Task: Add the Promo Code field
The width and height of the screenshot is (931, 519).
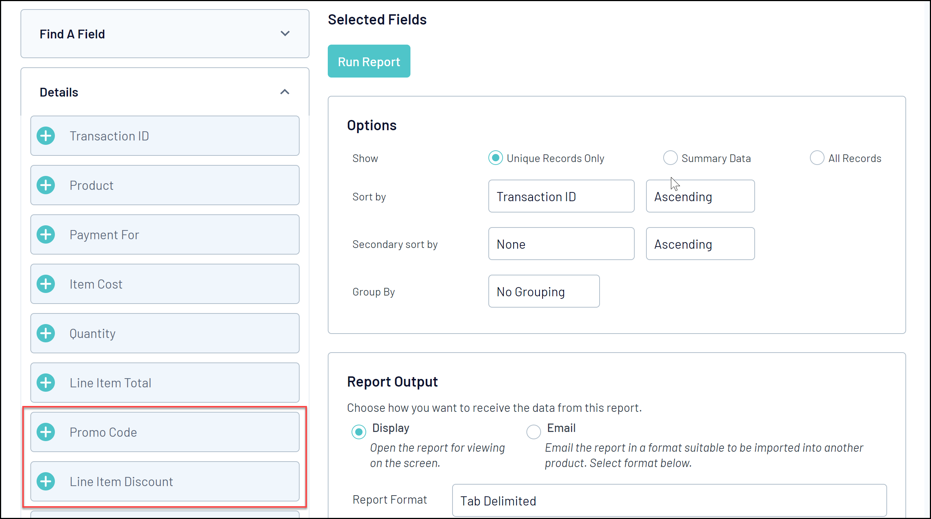Action: click(x=46, y=432)
